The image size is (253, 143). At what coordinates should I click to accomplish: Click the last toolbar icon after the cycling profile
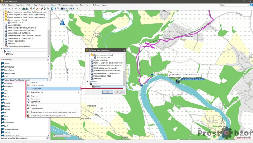click(78, 9)
